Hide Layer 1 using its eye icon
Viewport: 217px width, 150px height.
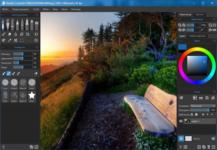click(181, 121)
